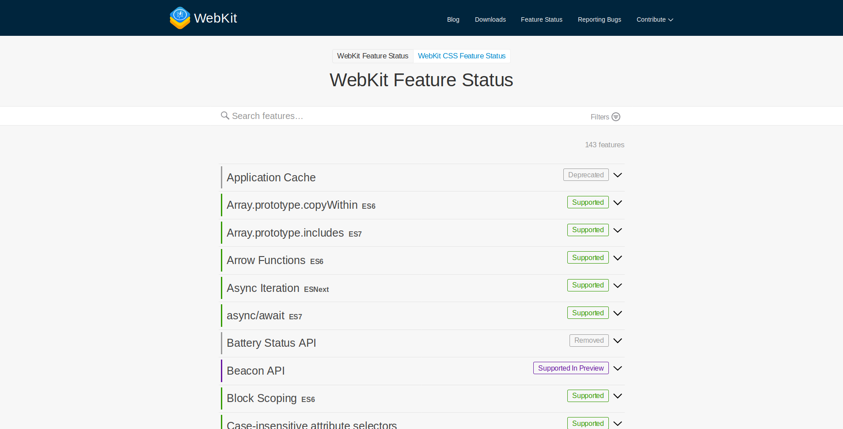
Task: Open the Beacon API feature title
Action: [x=256, y=371]
